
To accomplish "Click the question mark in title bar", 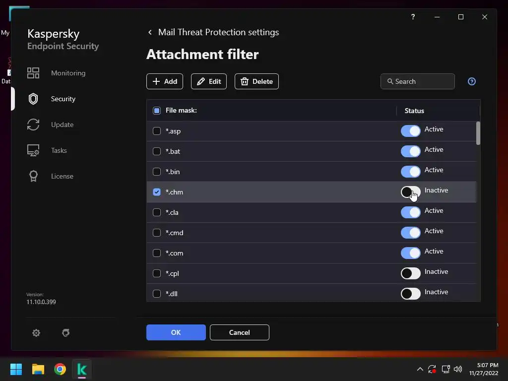I will (x=413, y=17).
